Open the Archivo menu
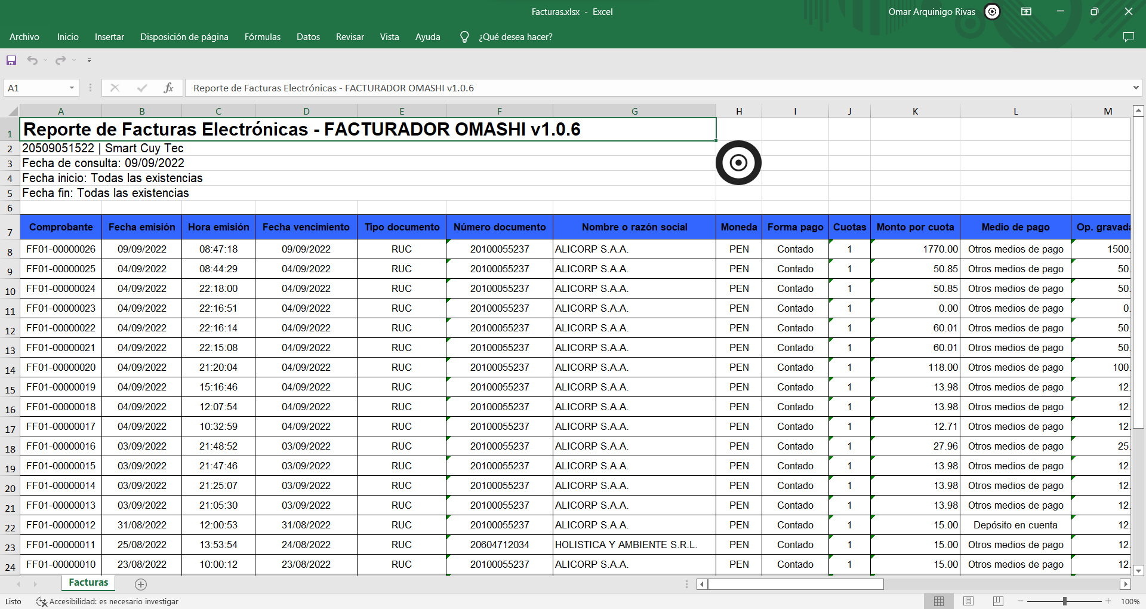This screenshot has height=609, width=1146. 24,37
